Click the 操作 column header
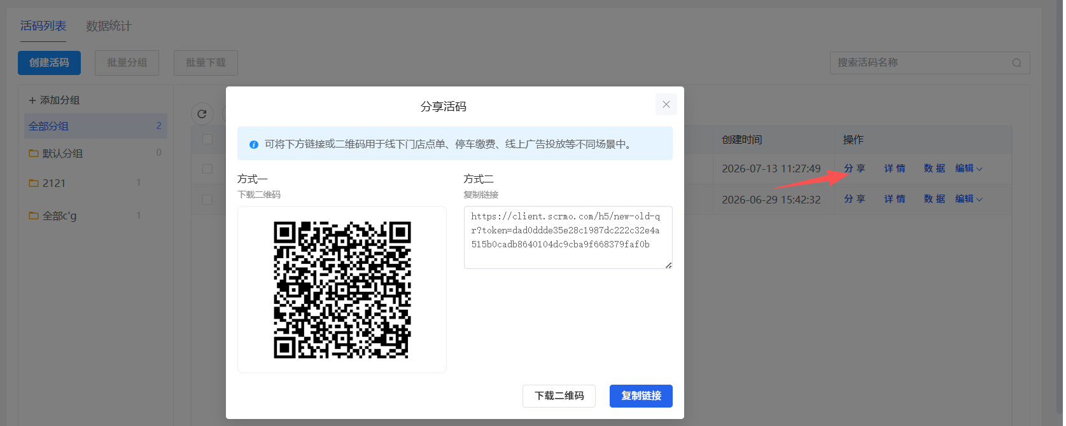Image resolution: width=1066 pixels, height=426 pixels. [853, 140]
